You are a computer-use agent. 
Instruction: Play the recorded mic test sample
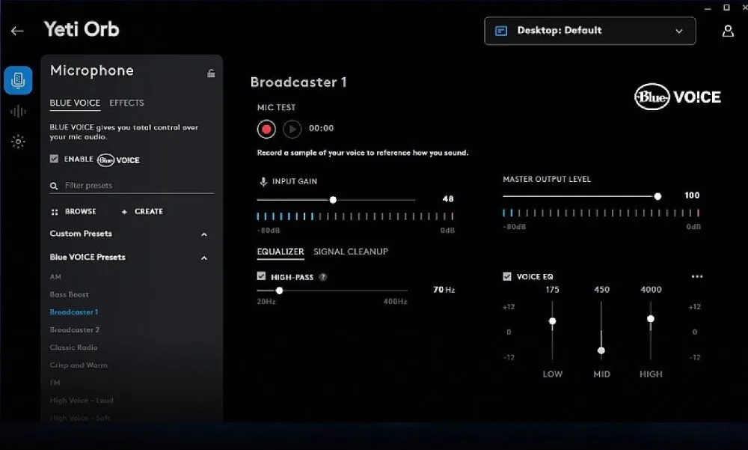pos(292,129)
